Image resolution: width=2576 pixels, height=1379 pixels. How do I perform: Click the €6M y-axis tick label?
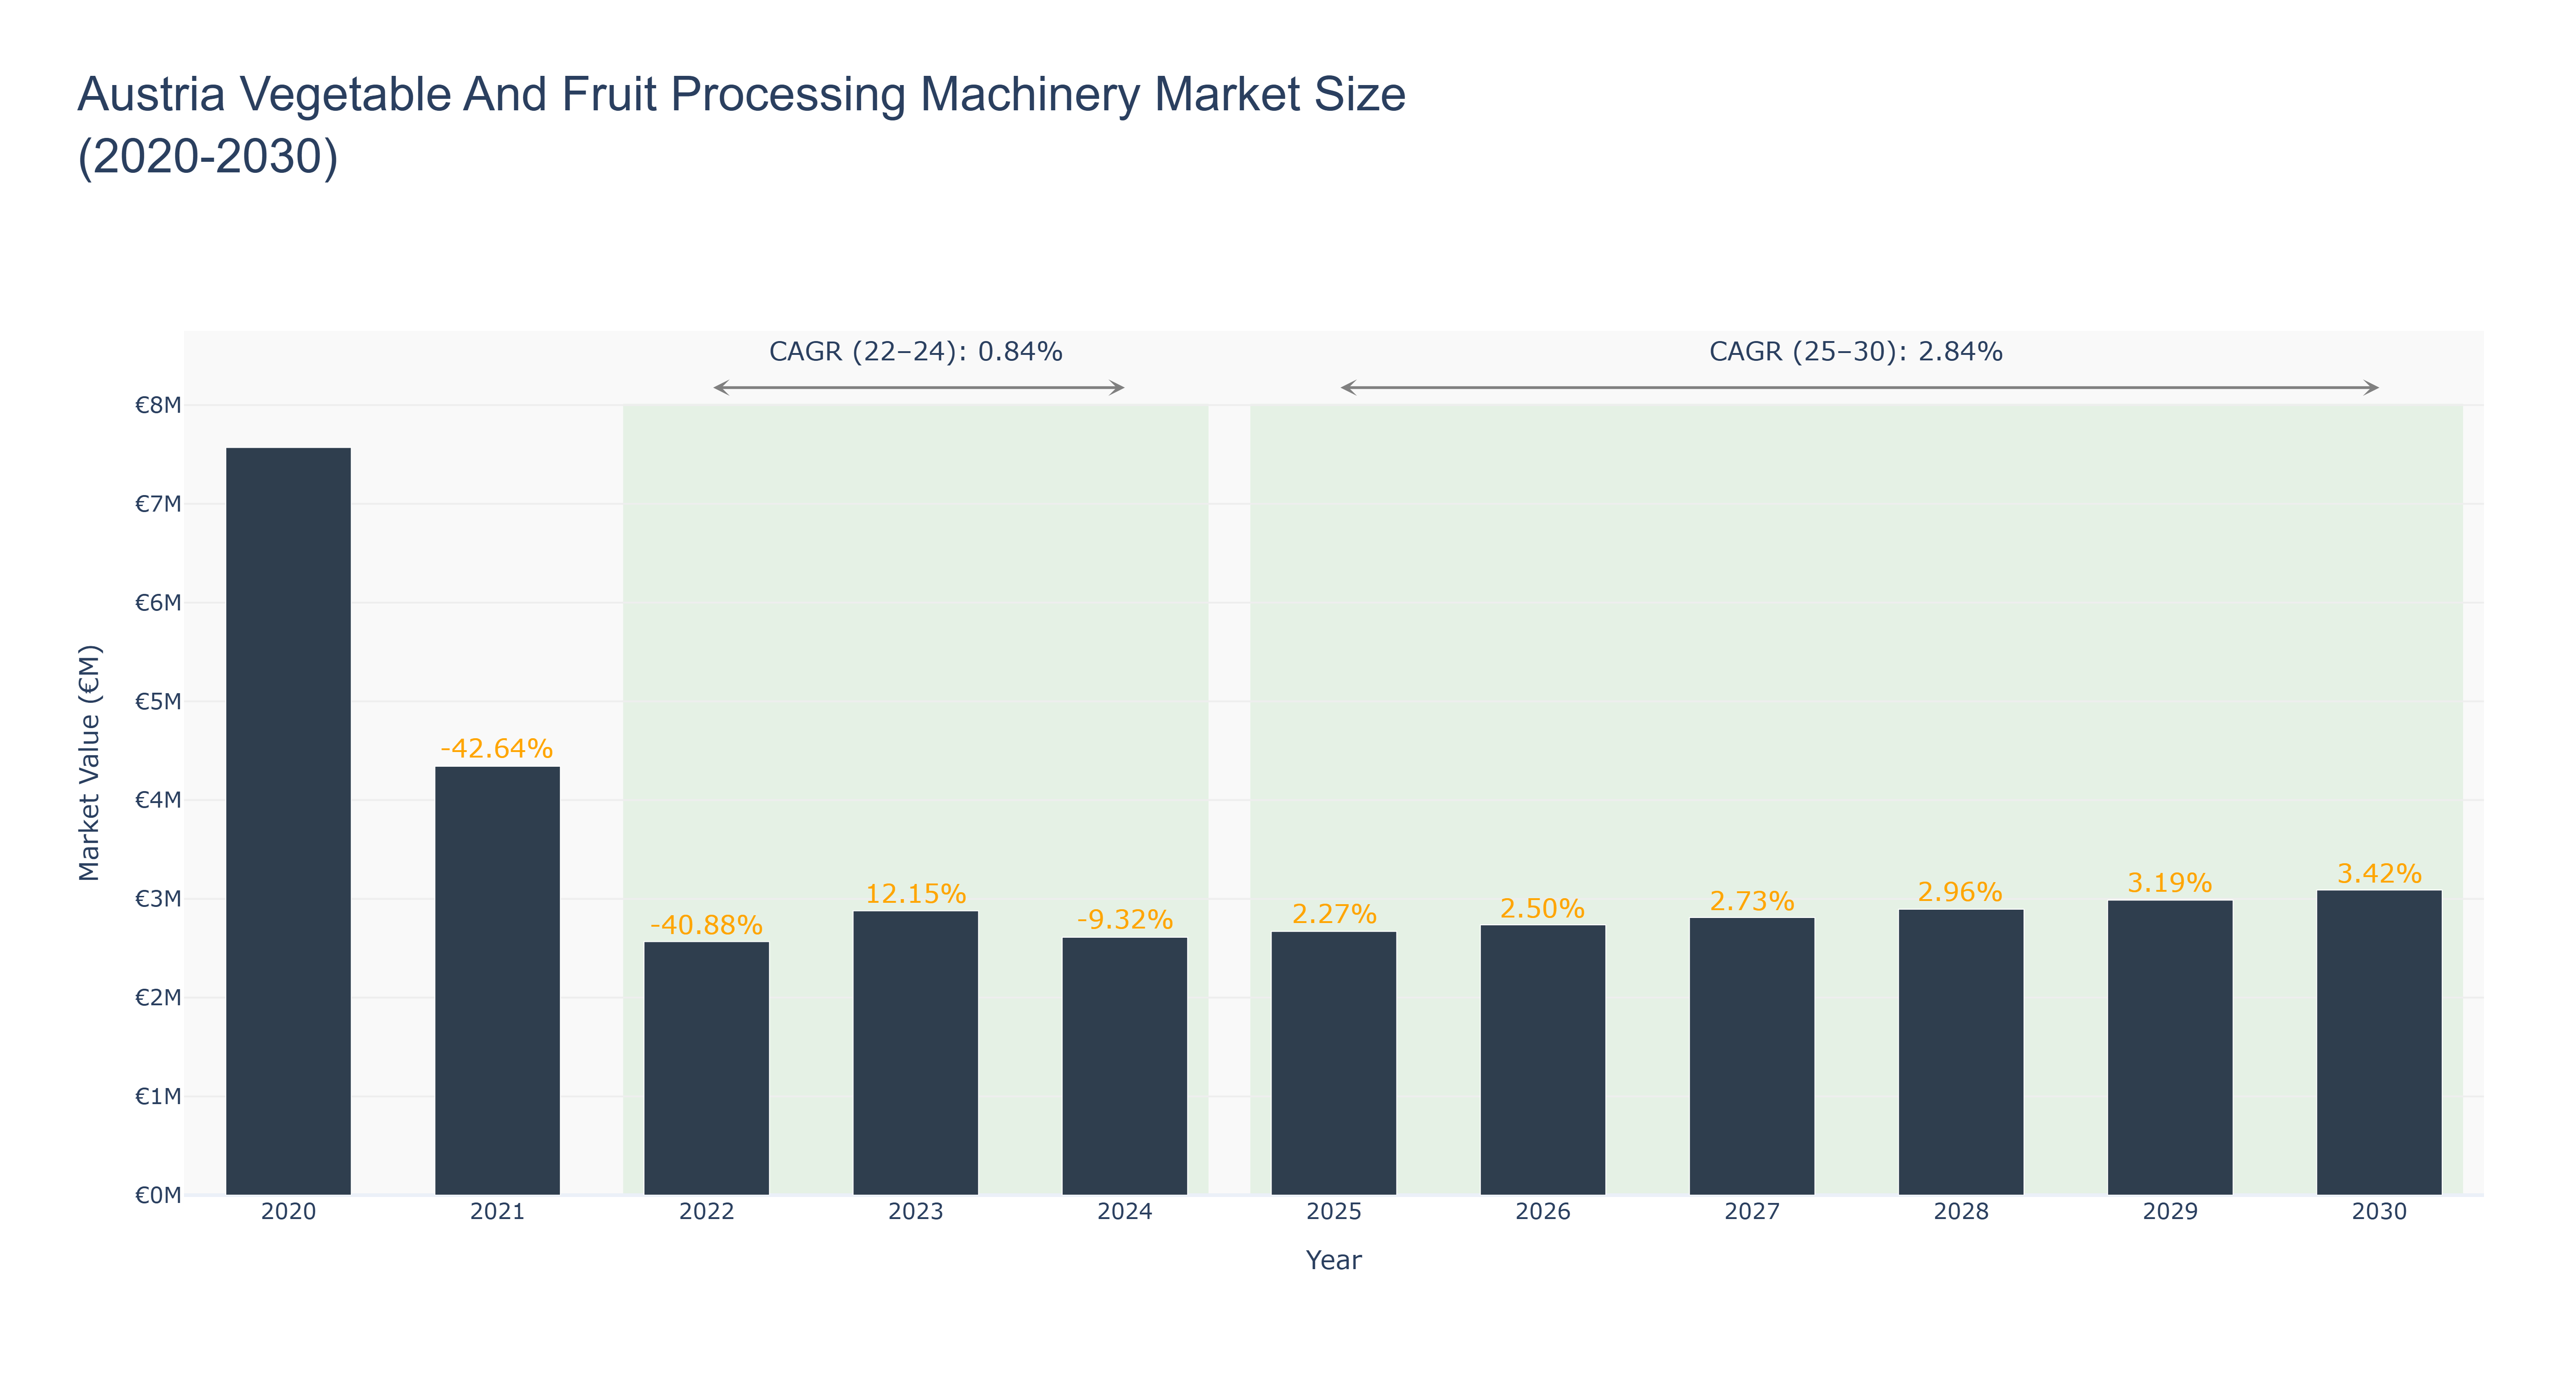158,603
